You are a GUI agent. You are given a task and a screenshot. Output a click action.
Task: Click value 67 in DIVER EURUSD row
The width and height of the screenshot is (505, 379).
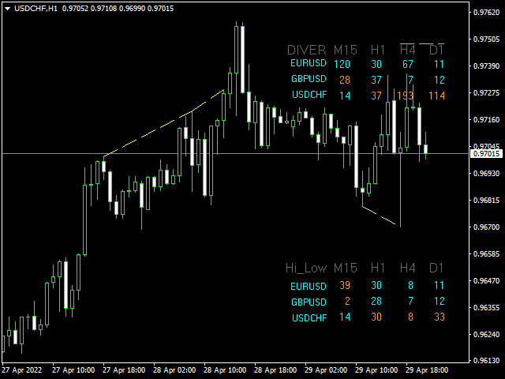pos(407,64)
